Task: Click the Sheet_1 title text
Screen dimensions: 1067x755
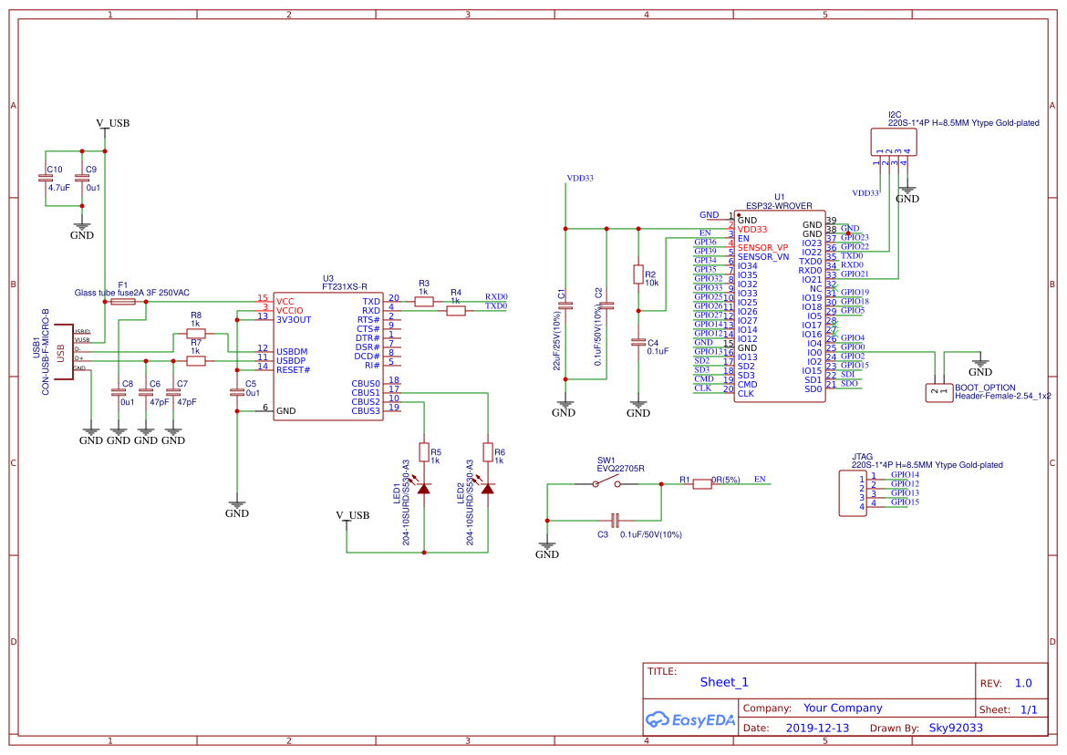Action: (x=722, y=681)
